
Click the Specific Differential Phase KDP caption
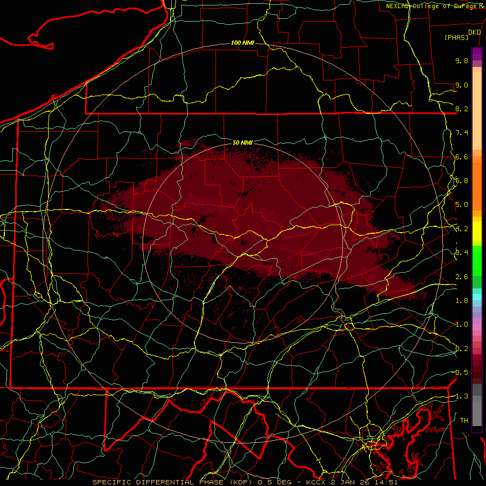pyautogui.click(x=245, y=482)
